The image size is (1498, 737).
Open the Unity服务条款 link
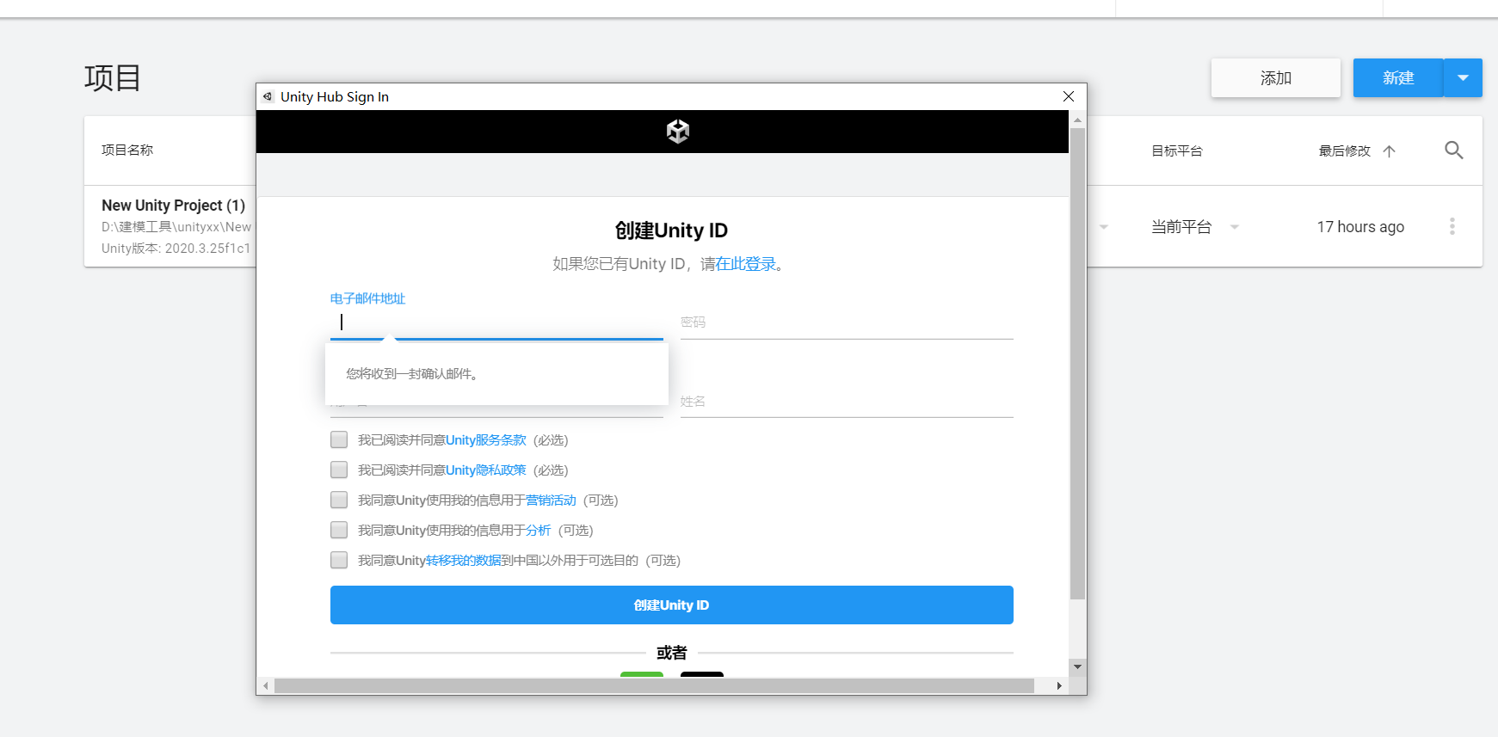point(486,440)
